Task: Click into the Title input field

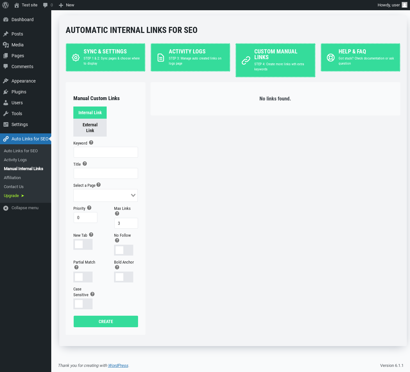Action: [x=106, y=173]
